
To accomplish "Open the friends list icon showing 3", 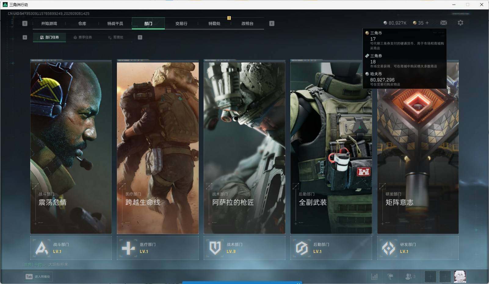I will 410,276.
